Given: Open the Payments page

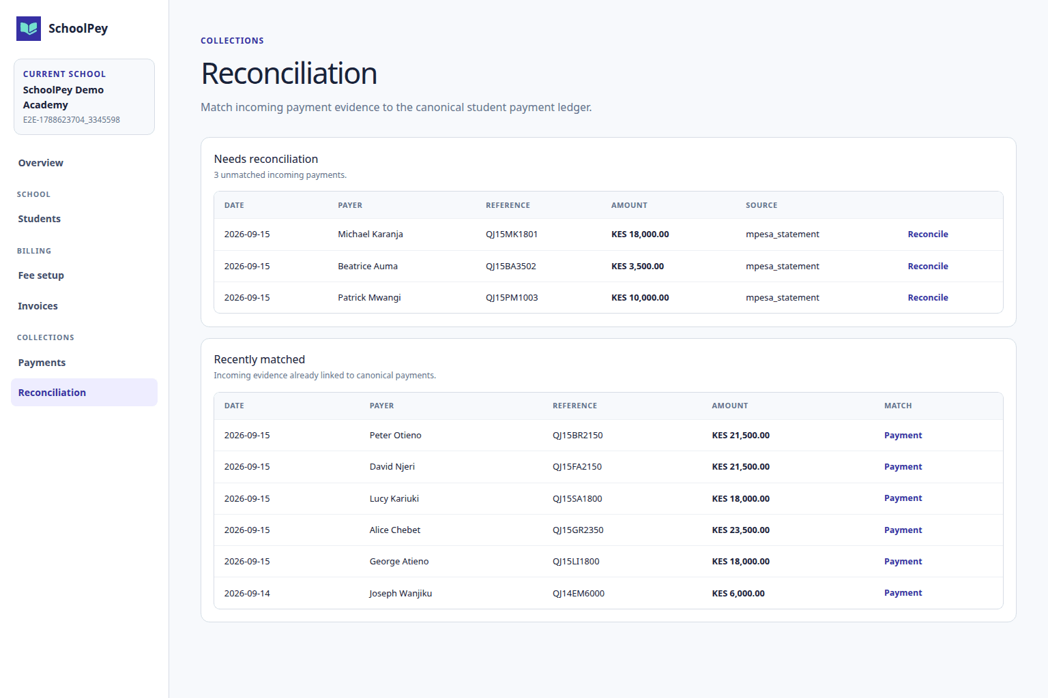Looking at the screenshot, I should click(42, 363).
